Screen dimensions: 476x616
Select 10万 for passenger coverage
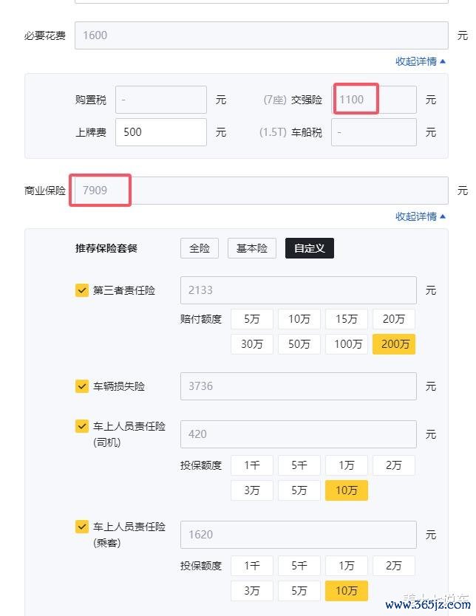347,591
